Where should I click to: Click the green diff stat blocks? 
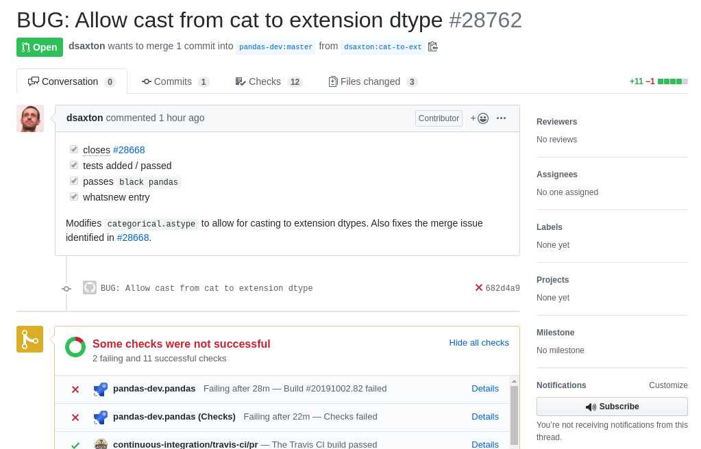click(668, 81)
